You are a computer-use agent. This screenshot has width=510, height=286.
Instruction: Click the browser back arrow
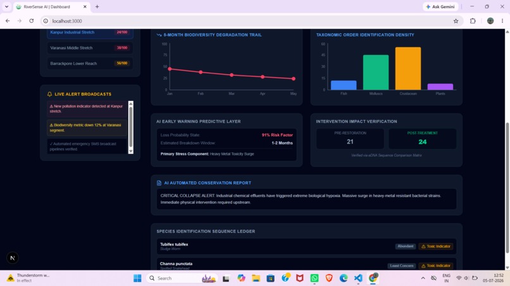point(8,21)
